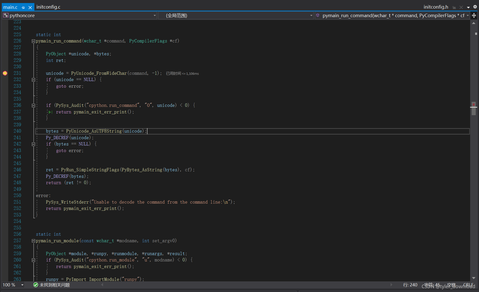Click Py_DECREF(bytes) on line 247
This screenshot has width=479, height=292.
[66, 176]
